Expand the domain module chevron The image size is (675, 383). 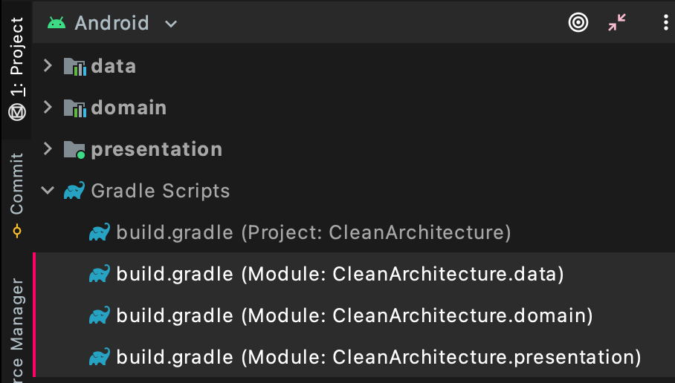click(x=48, y=107)
